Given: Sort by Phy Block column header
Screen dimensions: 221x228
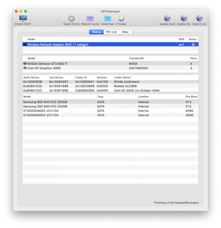Looking at the screenshot, I should pos(191,97).
